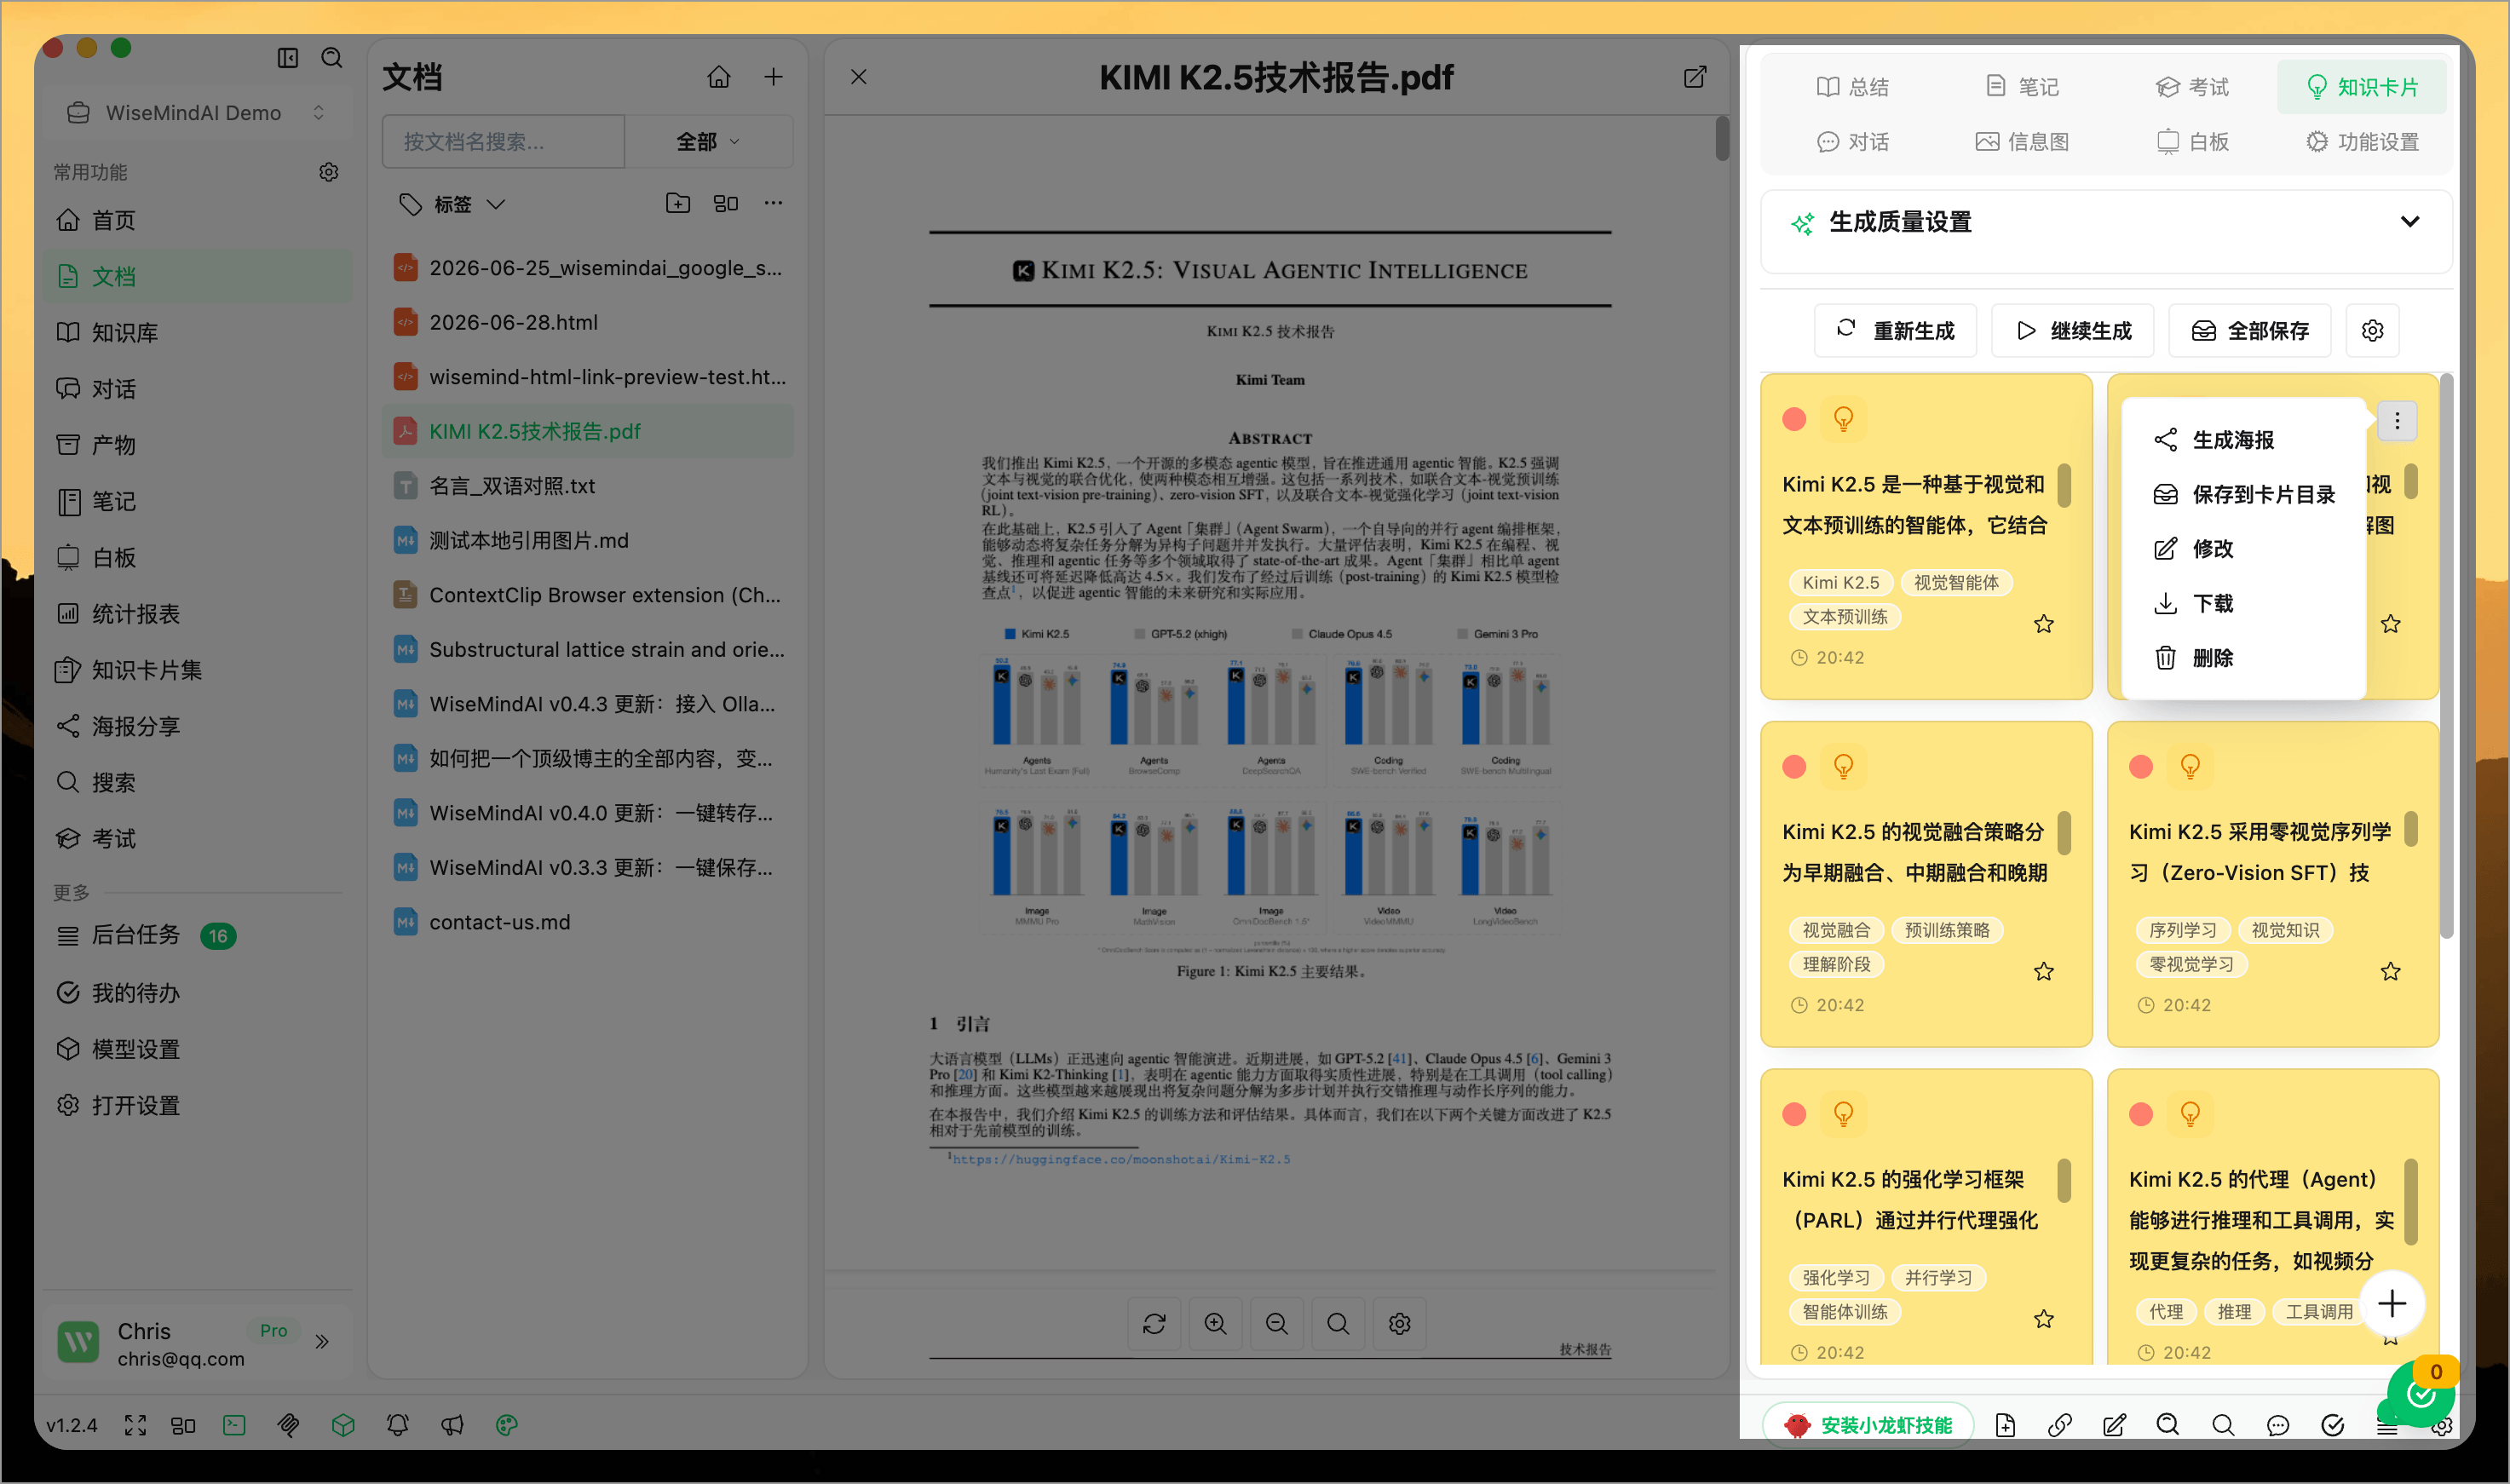The height and width of the screenshot is (1484, 2510).
Task: Open notifications bell in status bar
Action: (x=398, y=1425)
